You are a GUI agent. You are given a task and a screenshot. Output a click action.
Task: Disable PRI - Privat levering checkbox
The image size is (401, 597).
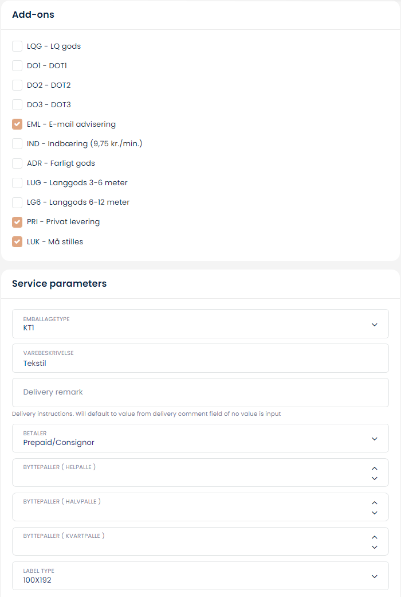point(17,222)
